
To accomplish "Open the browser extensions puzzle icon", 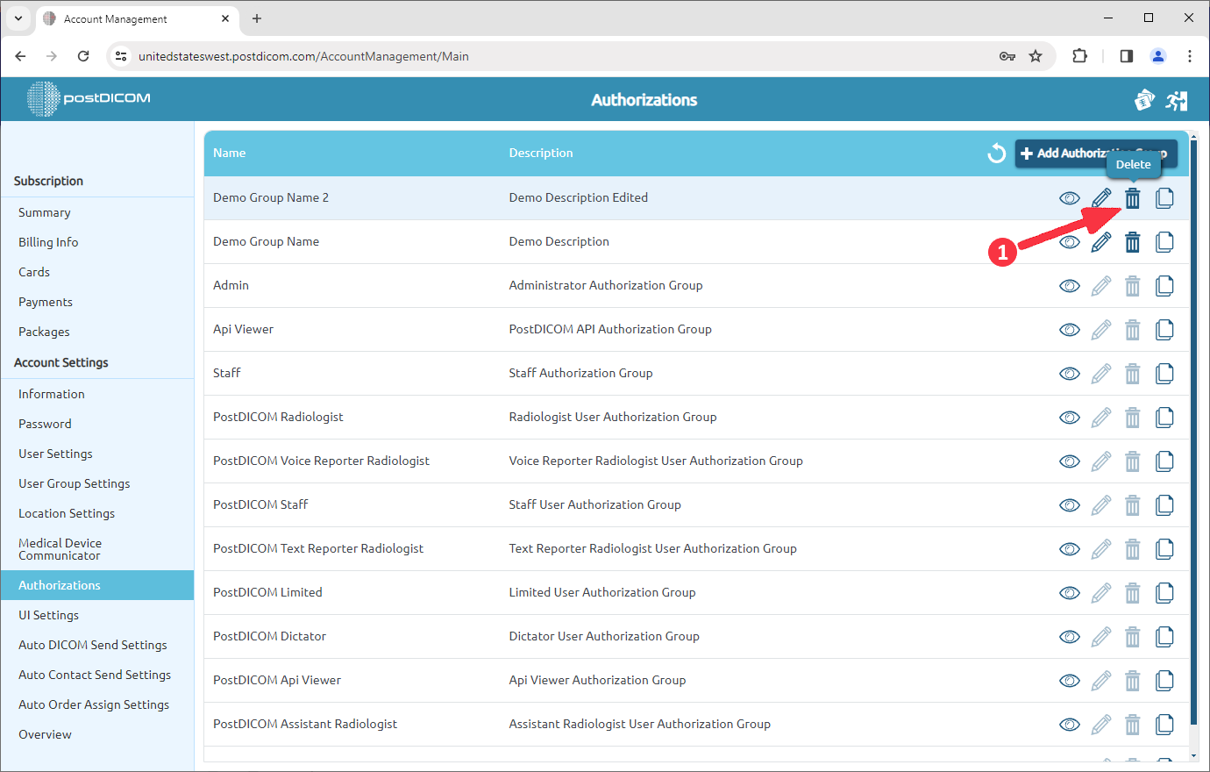I will (1079, 55).
